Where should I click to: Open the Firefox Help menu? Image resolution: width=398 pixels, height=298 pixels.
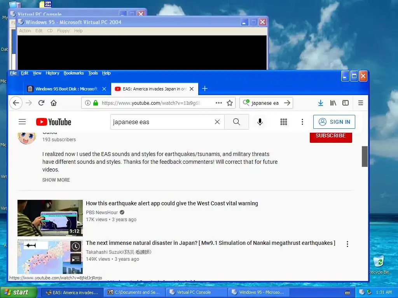(x=106, y=73)
